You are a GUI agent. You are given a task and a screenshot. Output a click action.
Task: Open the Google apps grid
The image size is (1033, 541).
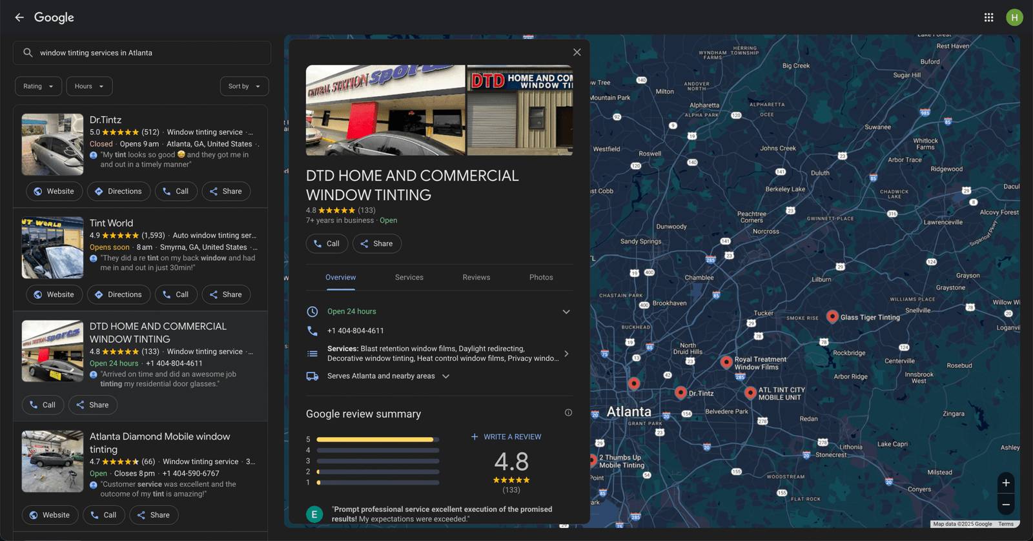(988, 17)
